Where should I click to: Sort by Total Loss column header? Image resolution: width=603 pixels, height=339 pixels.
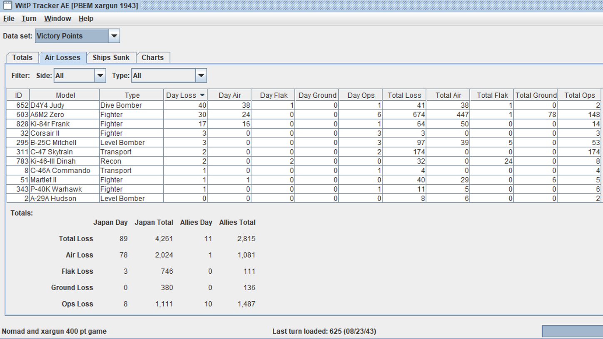click(404, 95)
